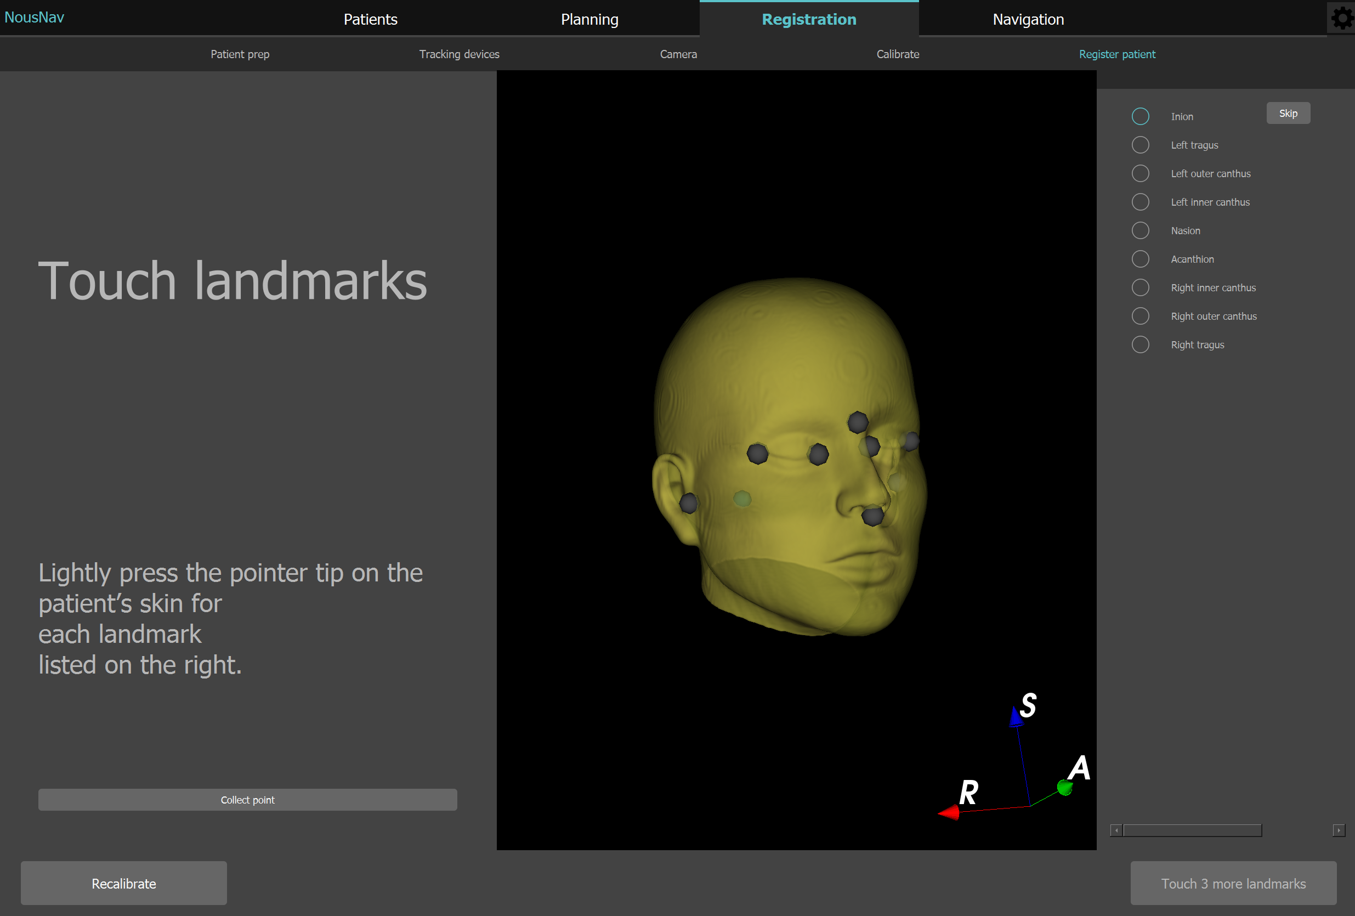
Task: Select the Nasion landmark radio button
Action: (x=1141, y=230)
